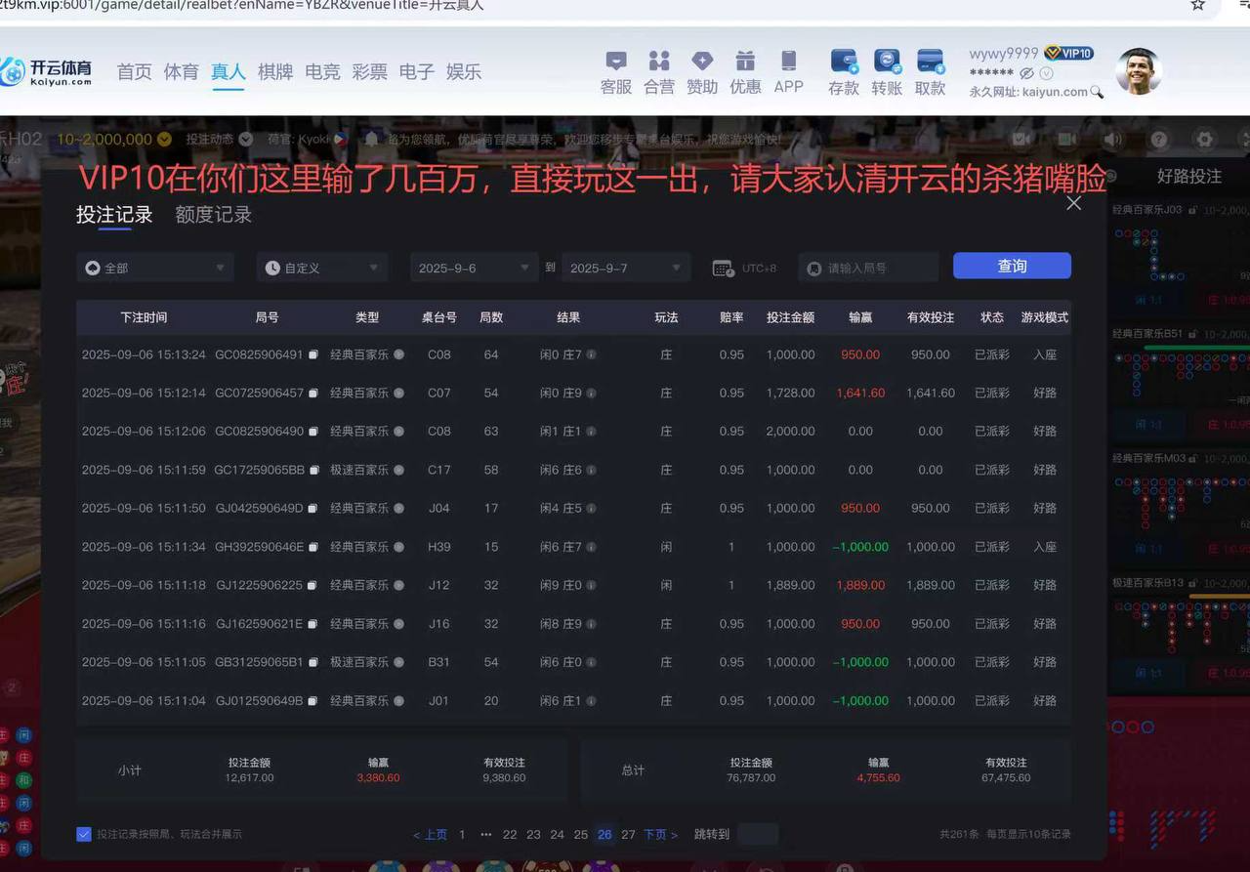Toggle the merged bet record display checkbox
Screen dimensions: 1250x872
tap(83, 833)
